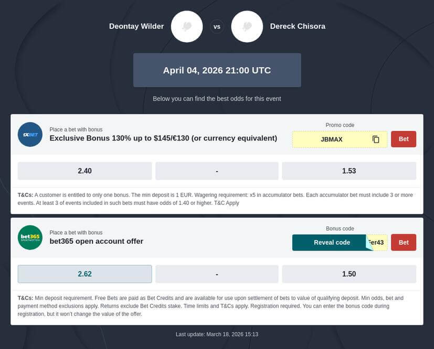Click the name Deontay Wilder
Screen dimensions: 434x349
pos(136,26)
